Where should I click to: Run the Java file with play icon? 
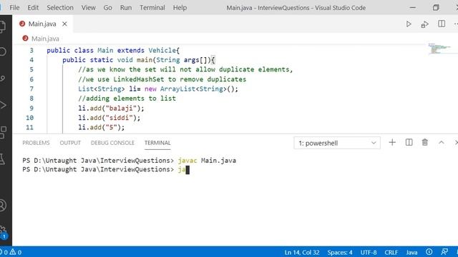tap(409, 24)
